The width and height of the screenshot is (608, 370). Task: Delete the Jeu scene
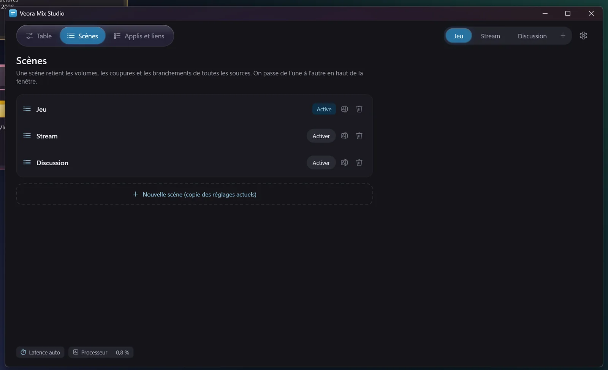(359, 109)
